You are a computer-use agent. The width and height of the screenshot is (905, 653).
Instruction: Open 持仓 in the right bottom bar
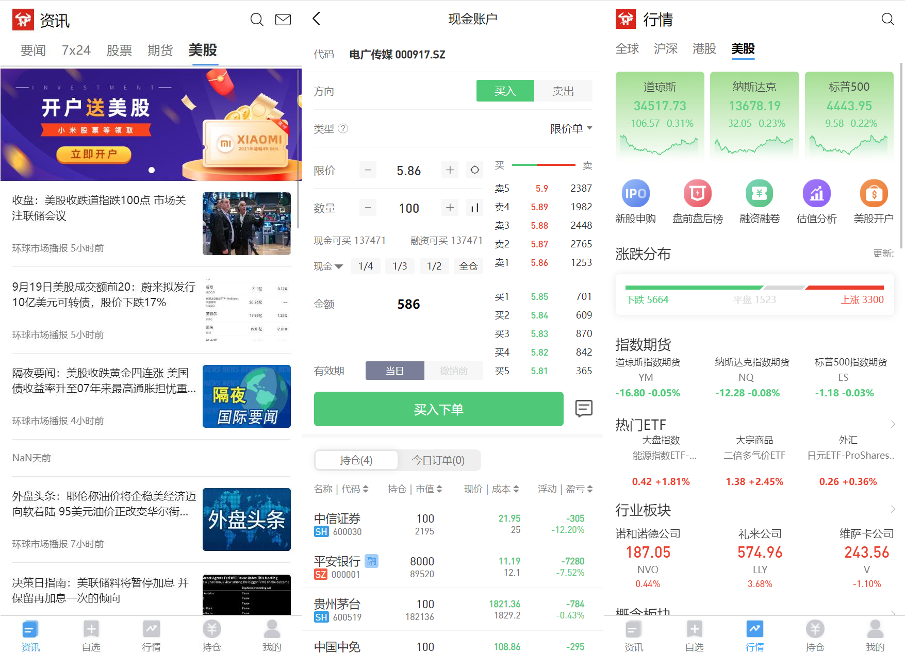tap(815, 636)
